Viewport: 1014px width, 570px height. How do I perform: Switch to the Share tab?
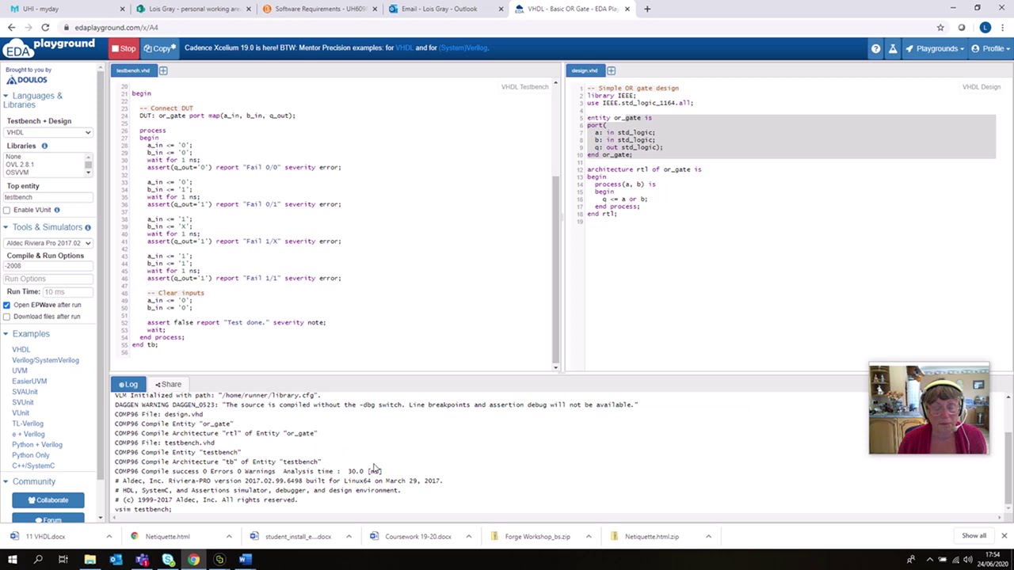[x=168, y=385]
